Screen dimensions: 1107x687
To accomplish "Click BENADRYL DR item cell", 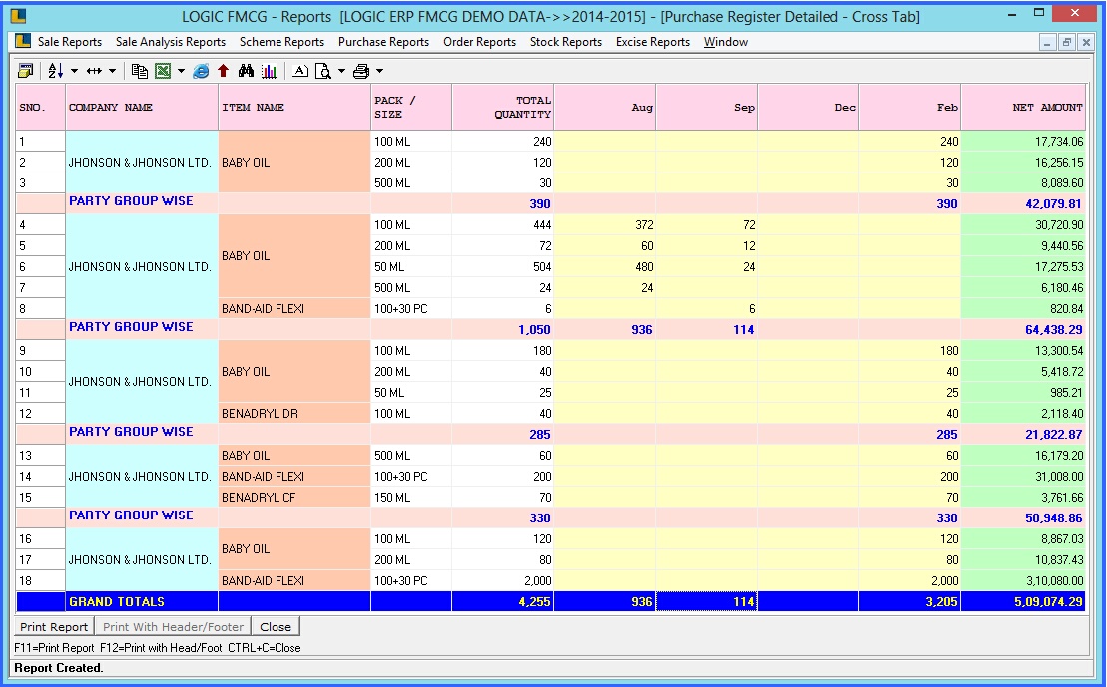I will [294, 414].
